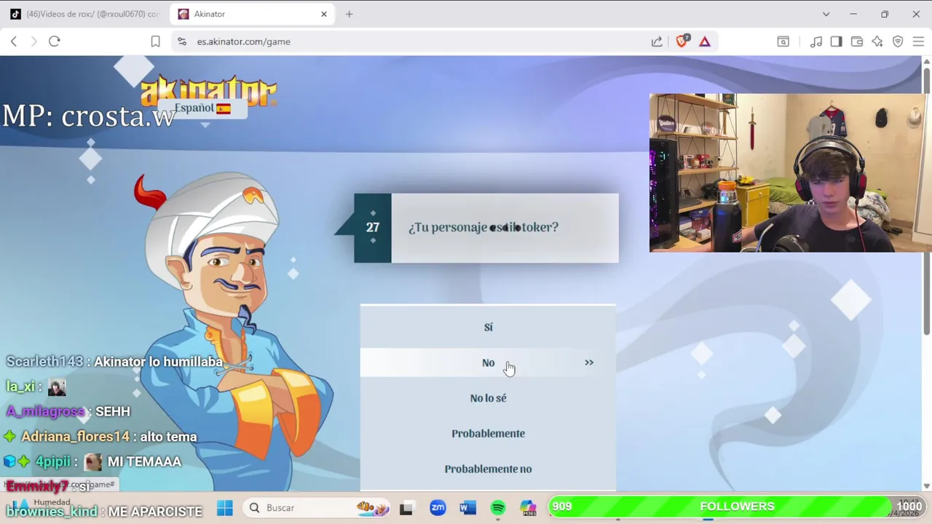
Task: Click the Akinator logo
Action: 208,90
